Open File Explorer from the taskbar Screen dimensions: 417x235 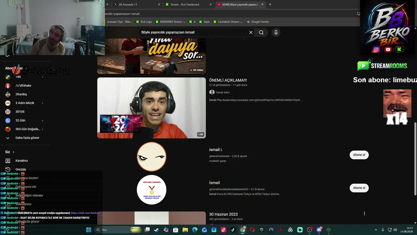pyautogui.click(x=185, y=230)
